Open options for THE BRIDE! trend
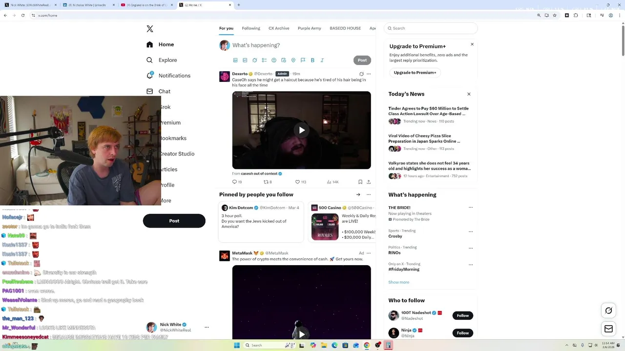 tap(471, 207)
